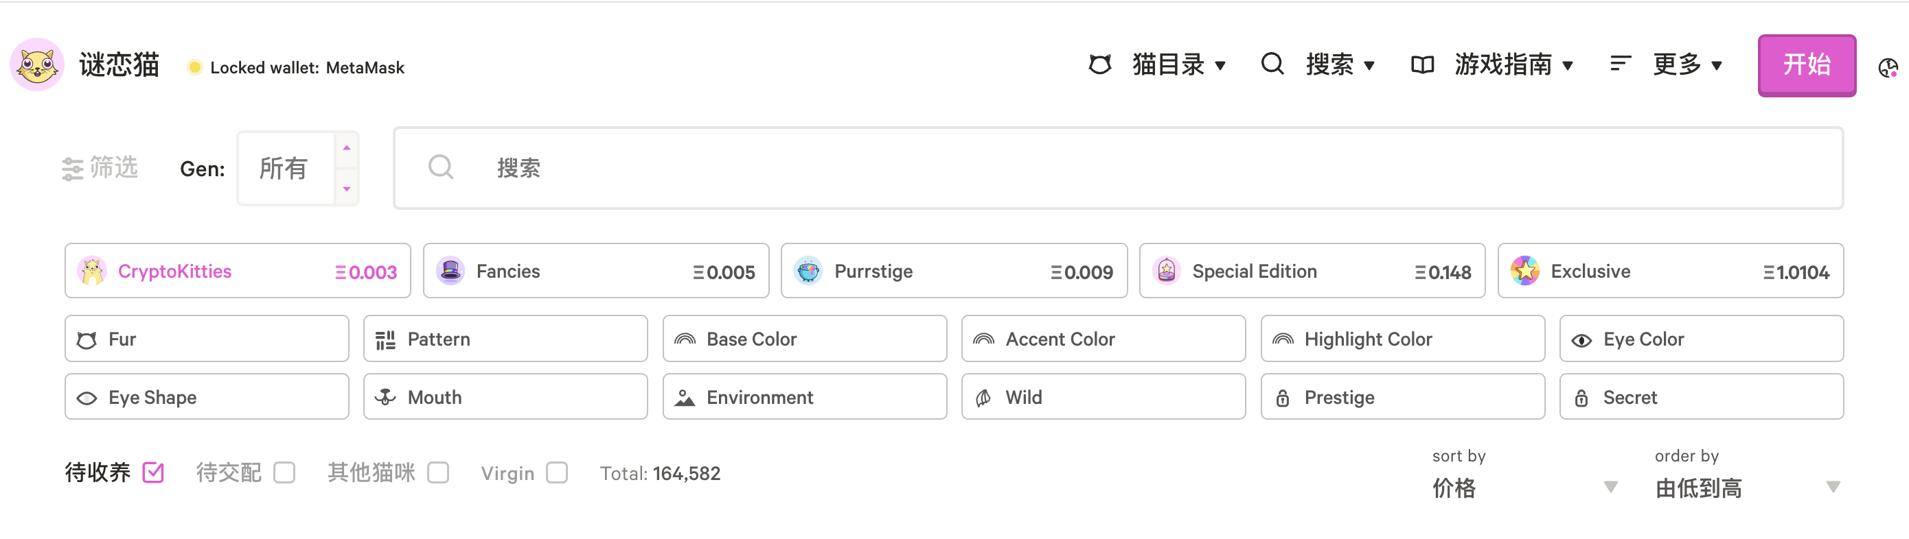Click the Wild leaf icon

click(983, 398)
